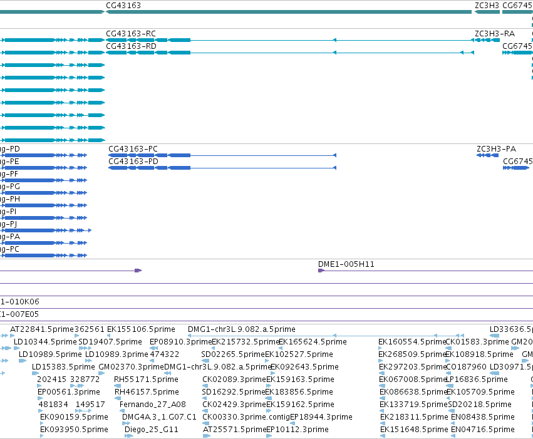Click the AT22841.5prime EST label
Viewport: 533px width, 439px height.
42,329
